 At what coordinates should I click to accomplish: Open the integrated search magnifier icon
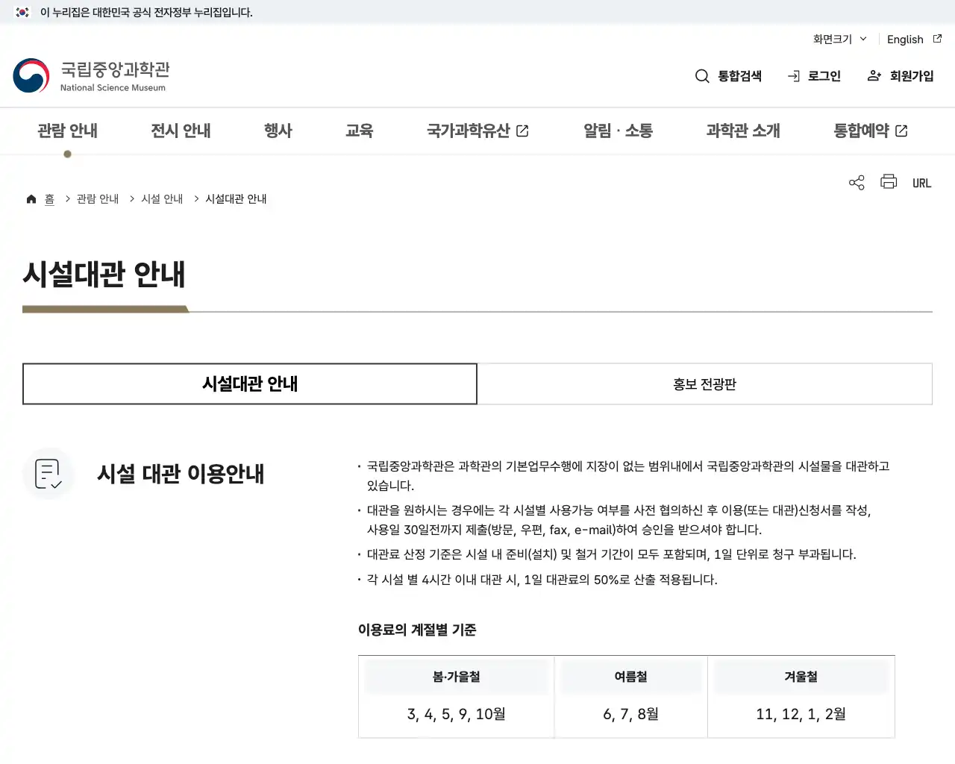pos(702,75)
